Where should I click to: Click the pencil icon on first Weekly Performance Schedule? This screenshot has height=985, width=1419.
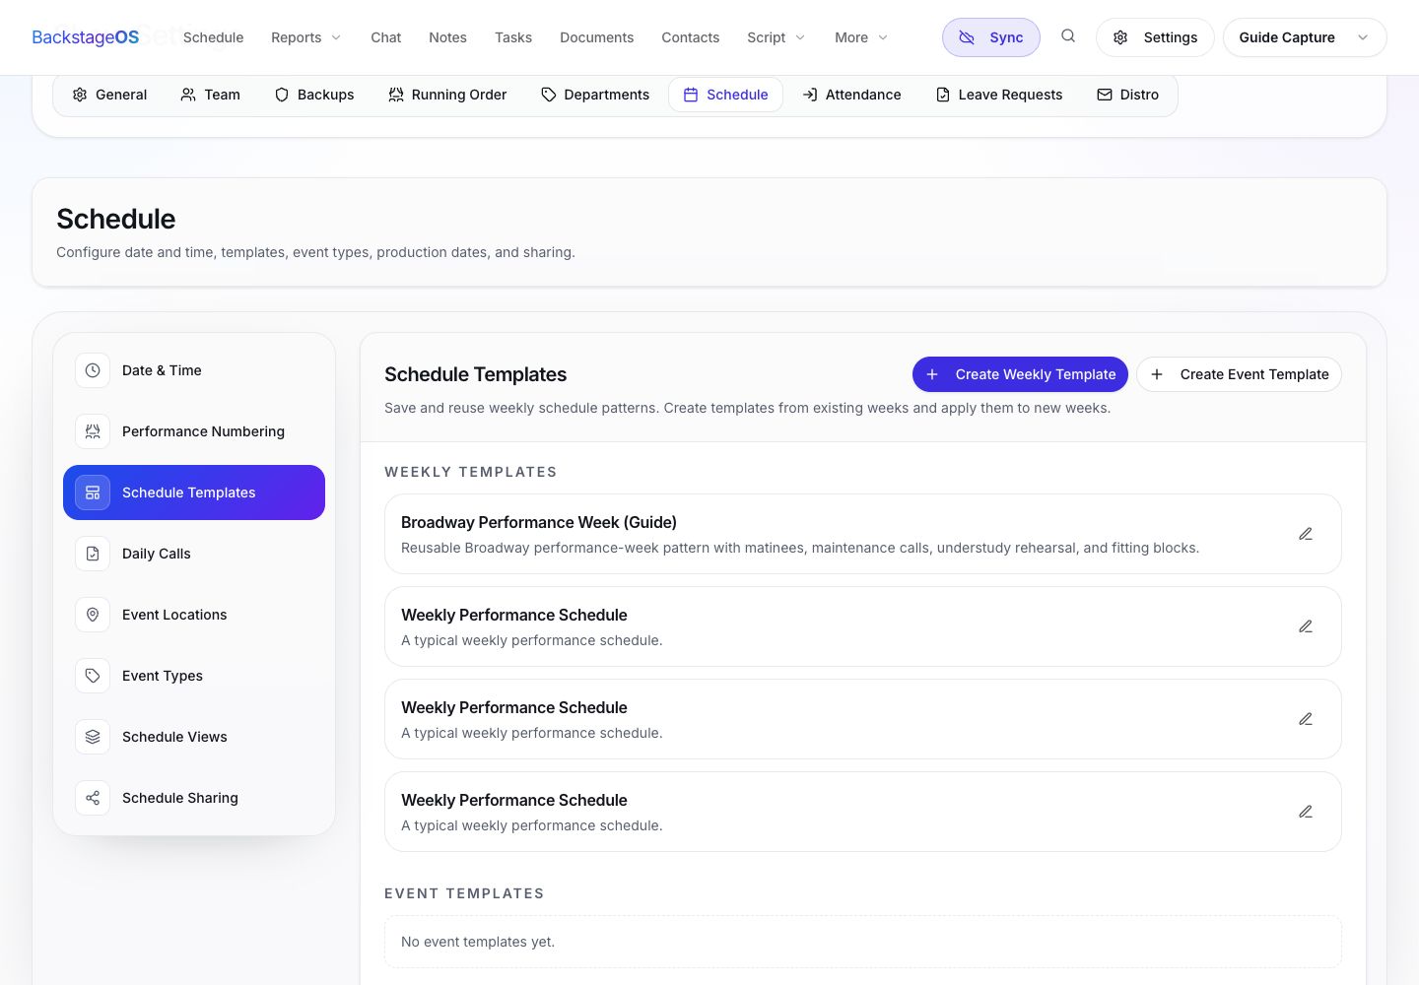pyautogui.click(x=1306, y=626)
